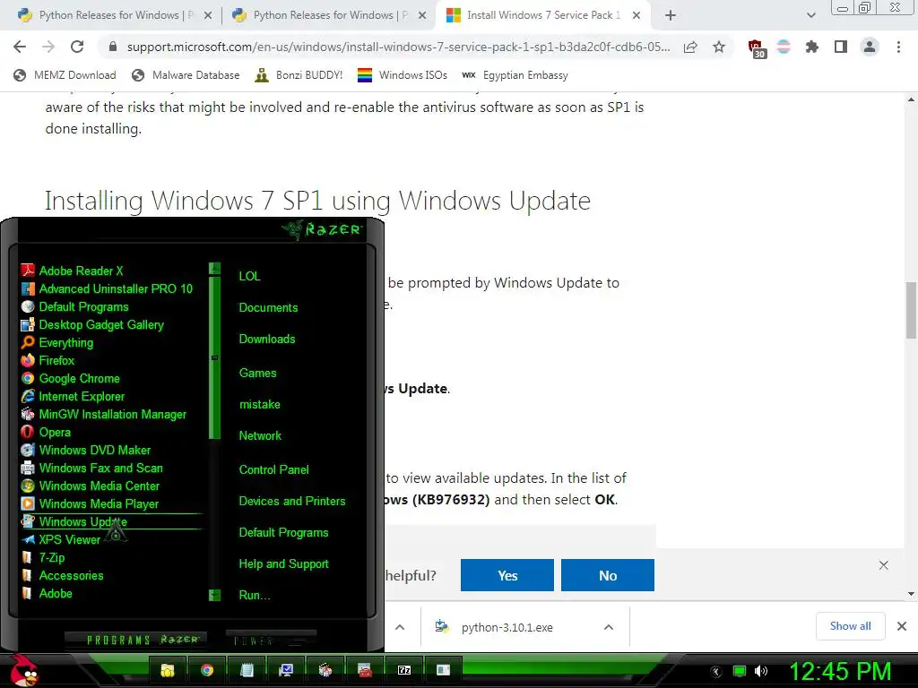Open the mistake folder link

[259, 405]
